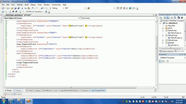Open the EditItemTemplate properties object dropdown

(185, 58)
